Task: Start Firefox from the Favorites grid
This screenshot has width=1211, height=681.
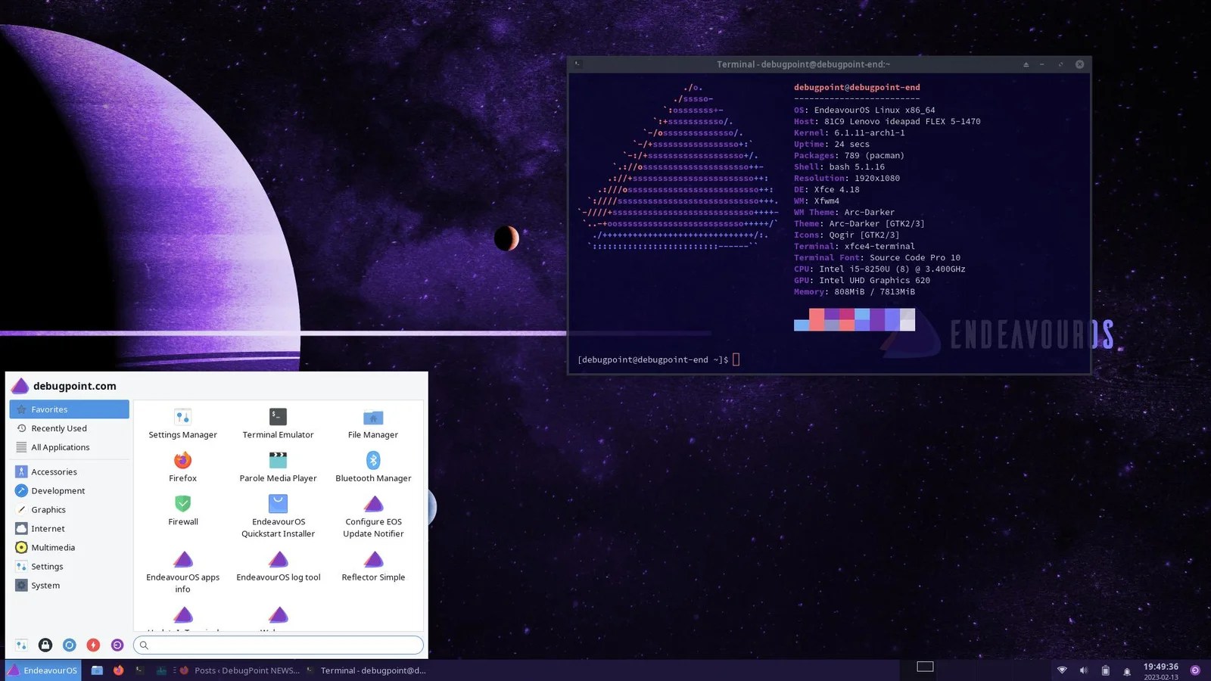Action: [182, 468]
